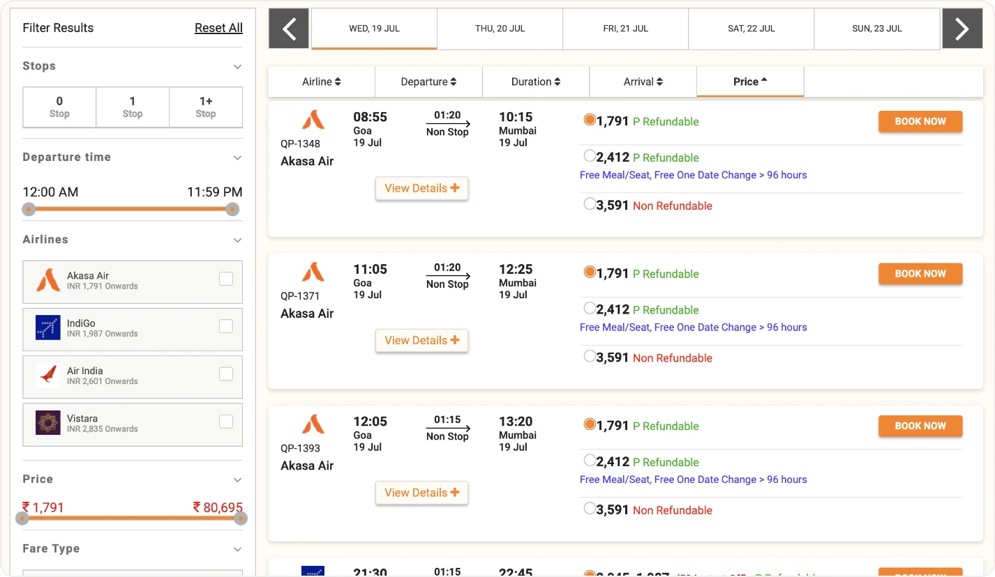Collapse the Stops filter section
Viewport: 995px width, 577px height.
tap(237, 67)
